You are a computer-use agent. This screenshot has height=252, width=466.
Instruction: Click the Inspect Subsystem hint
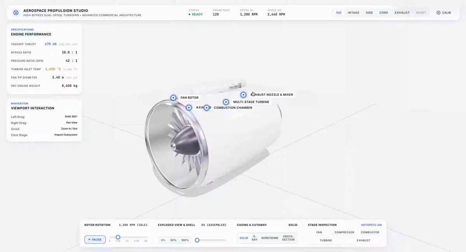[x=66, y=135]
